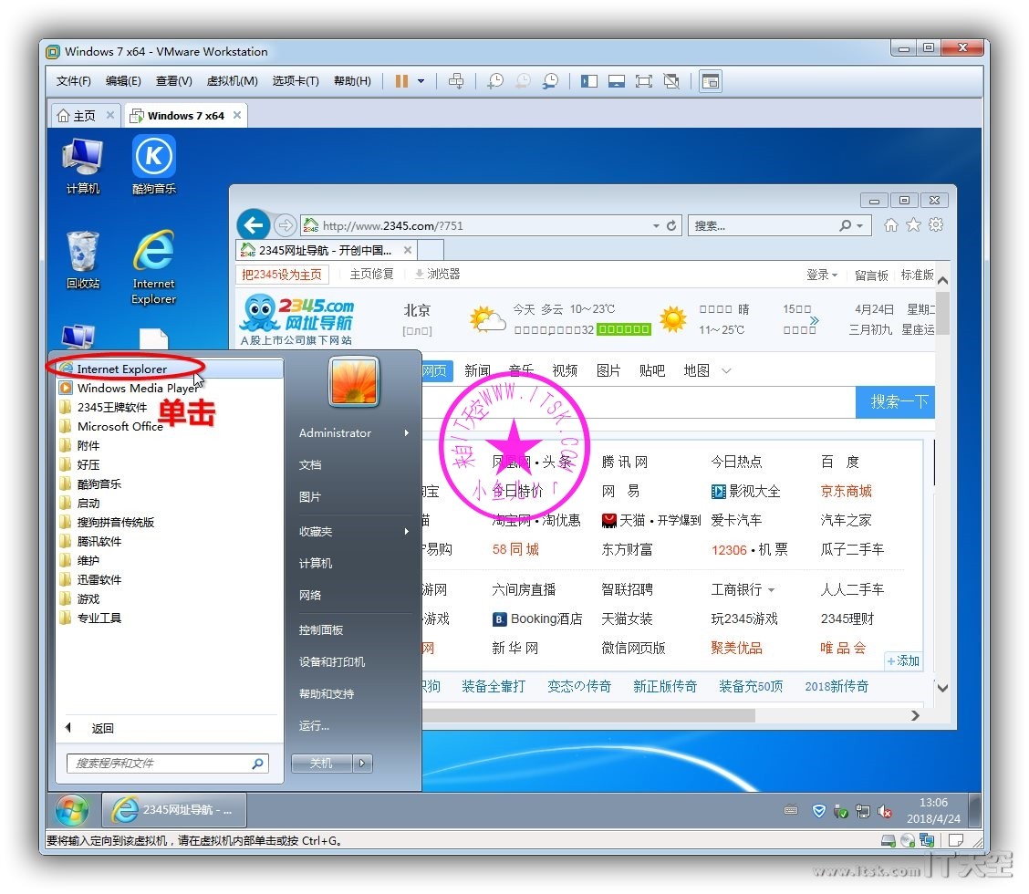Toggle the VMware library sidebar view
Screen dimensions: 1029x894
[589, 81]
